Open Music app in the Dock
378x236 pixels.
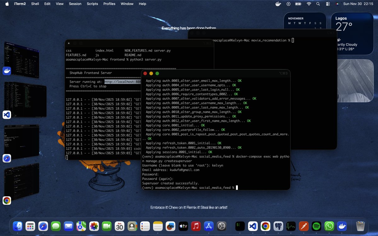pyautogui.click(x=196, y=226)
